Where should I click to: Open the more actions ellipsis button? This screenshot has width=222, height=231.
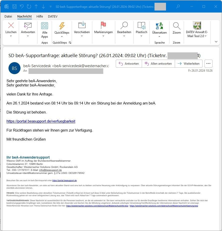(208, 64)
